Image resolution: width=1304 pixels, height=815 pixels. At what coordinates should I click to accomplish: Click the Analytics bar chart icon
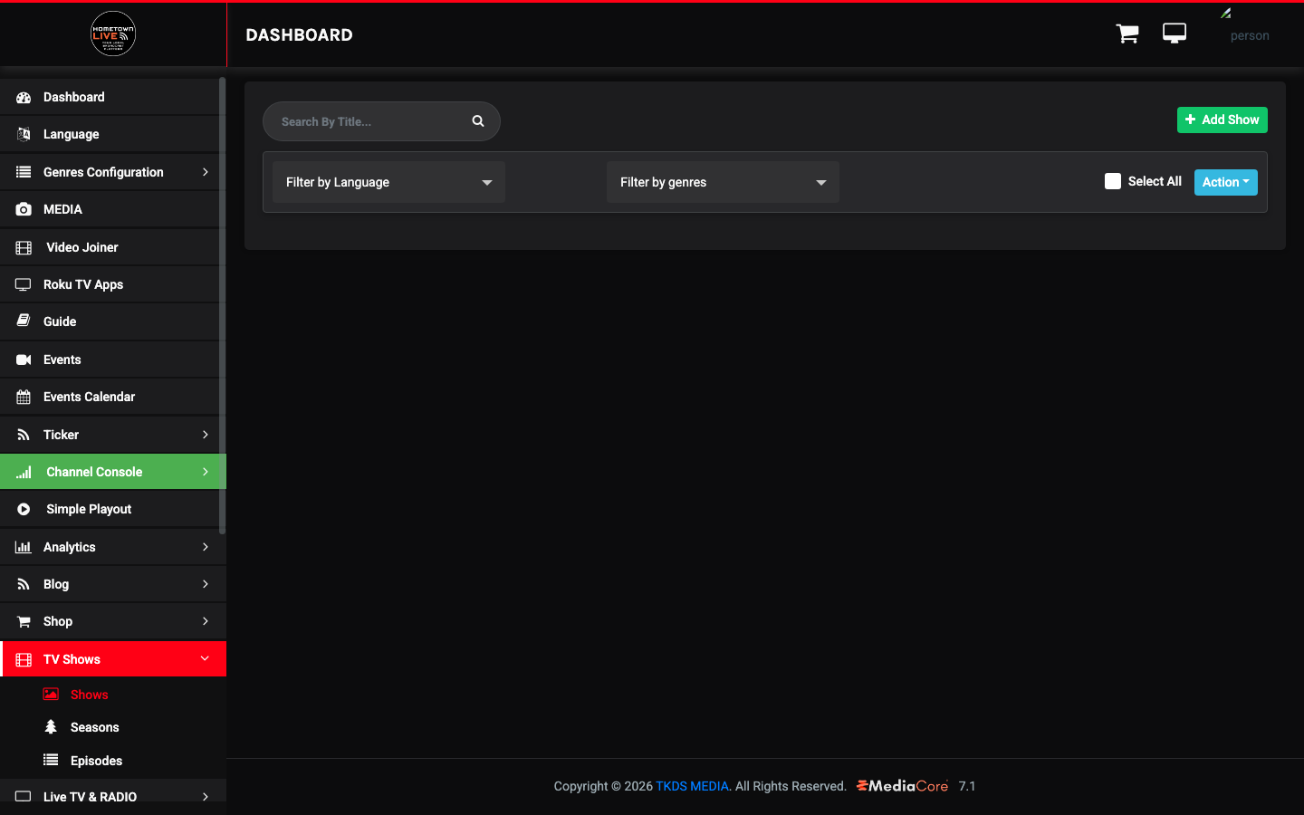click(x=24, y=547)
